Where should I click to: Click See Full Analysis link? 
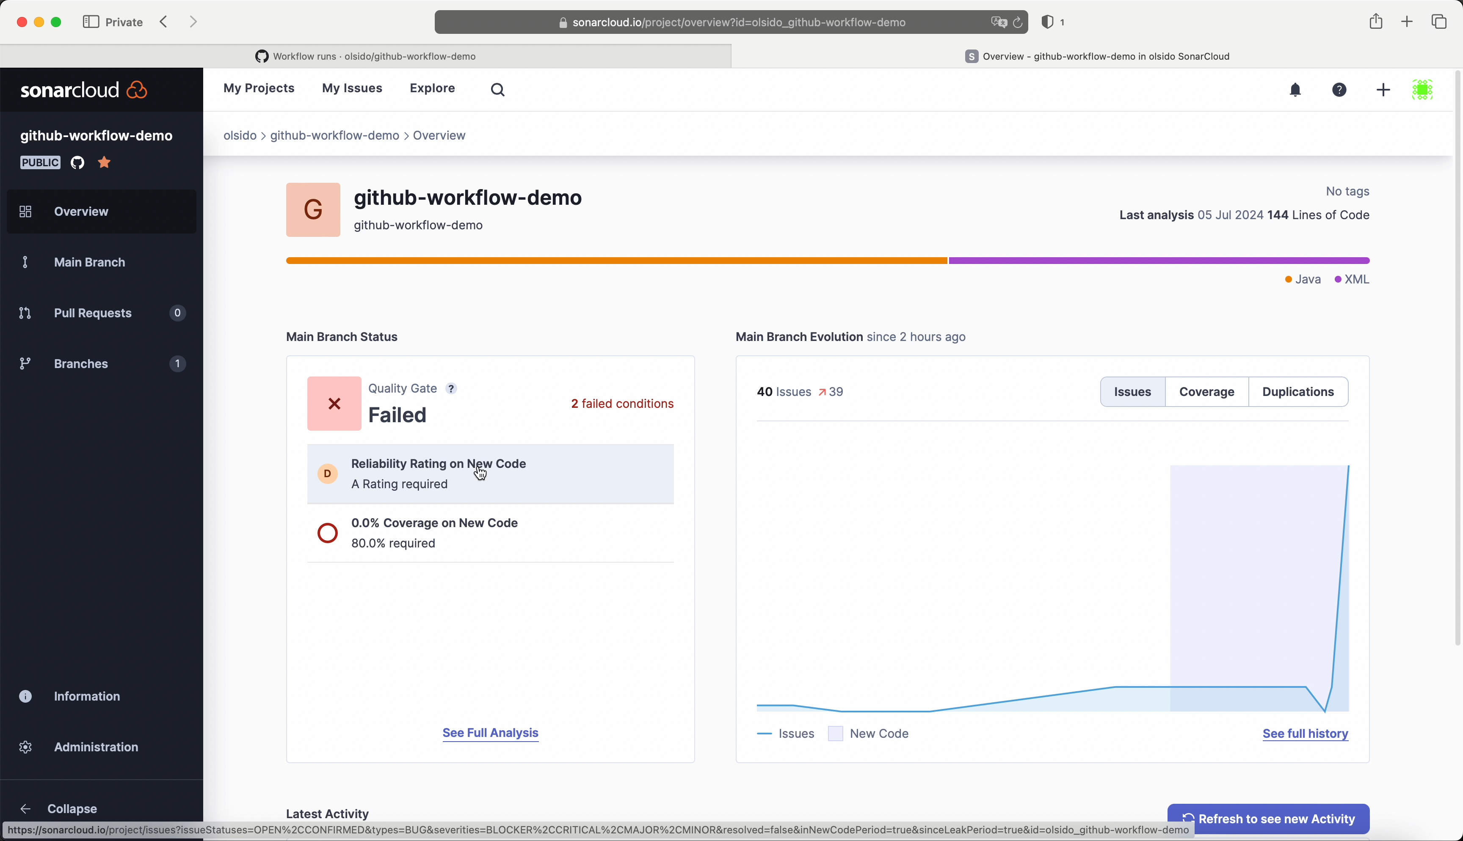click(x=490, y=732)
